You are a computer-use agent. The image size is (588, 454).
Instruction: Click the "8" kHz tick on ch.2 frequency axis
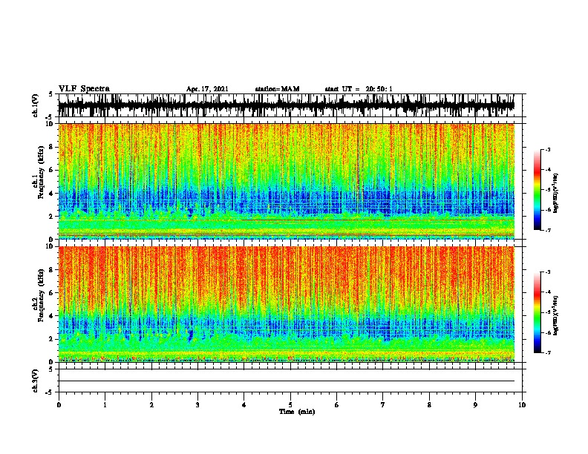coord(52,270)
